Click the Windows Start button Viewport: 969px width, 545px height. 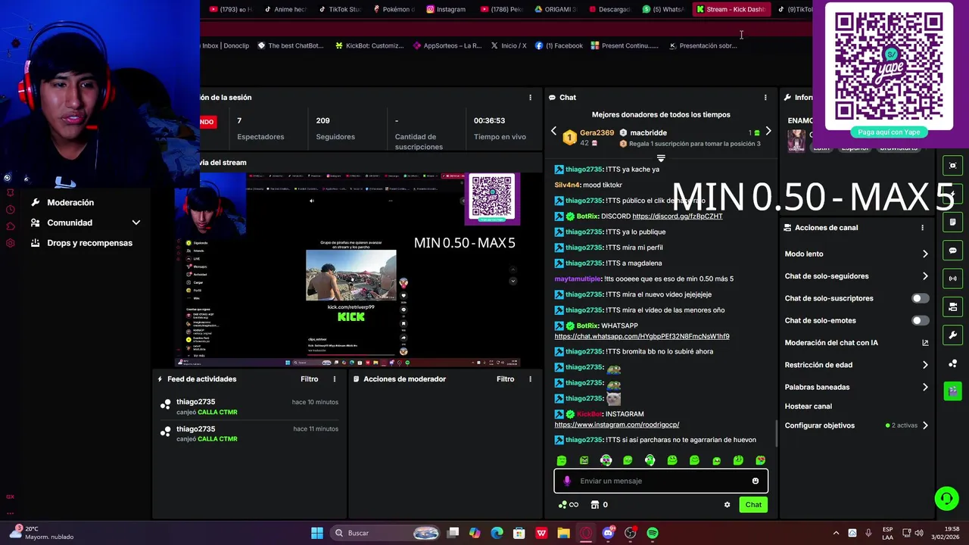317,533
